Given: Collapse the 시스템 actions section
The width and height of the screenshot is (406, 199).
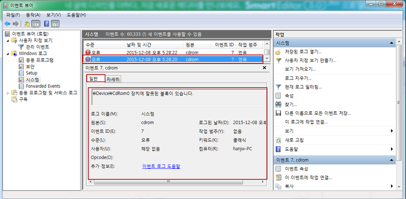Looking at the screenshot, I should (x=391, y=43).
